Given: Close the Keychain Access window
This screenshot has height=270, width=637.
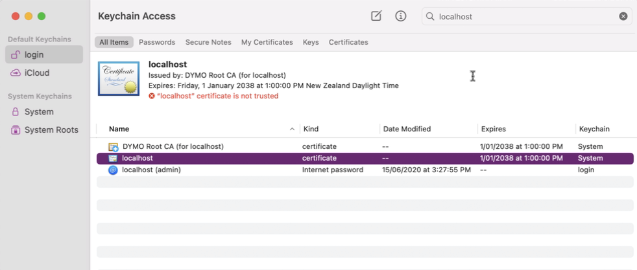Looking at the screenshot, I should pyautogui.click(x=16, y=16).
